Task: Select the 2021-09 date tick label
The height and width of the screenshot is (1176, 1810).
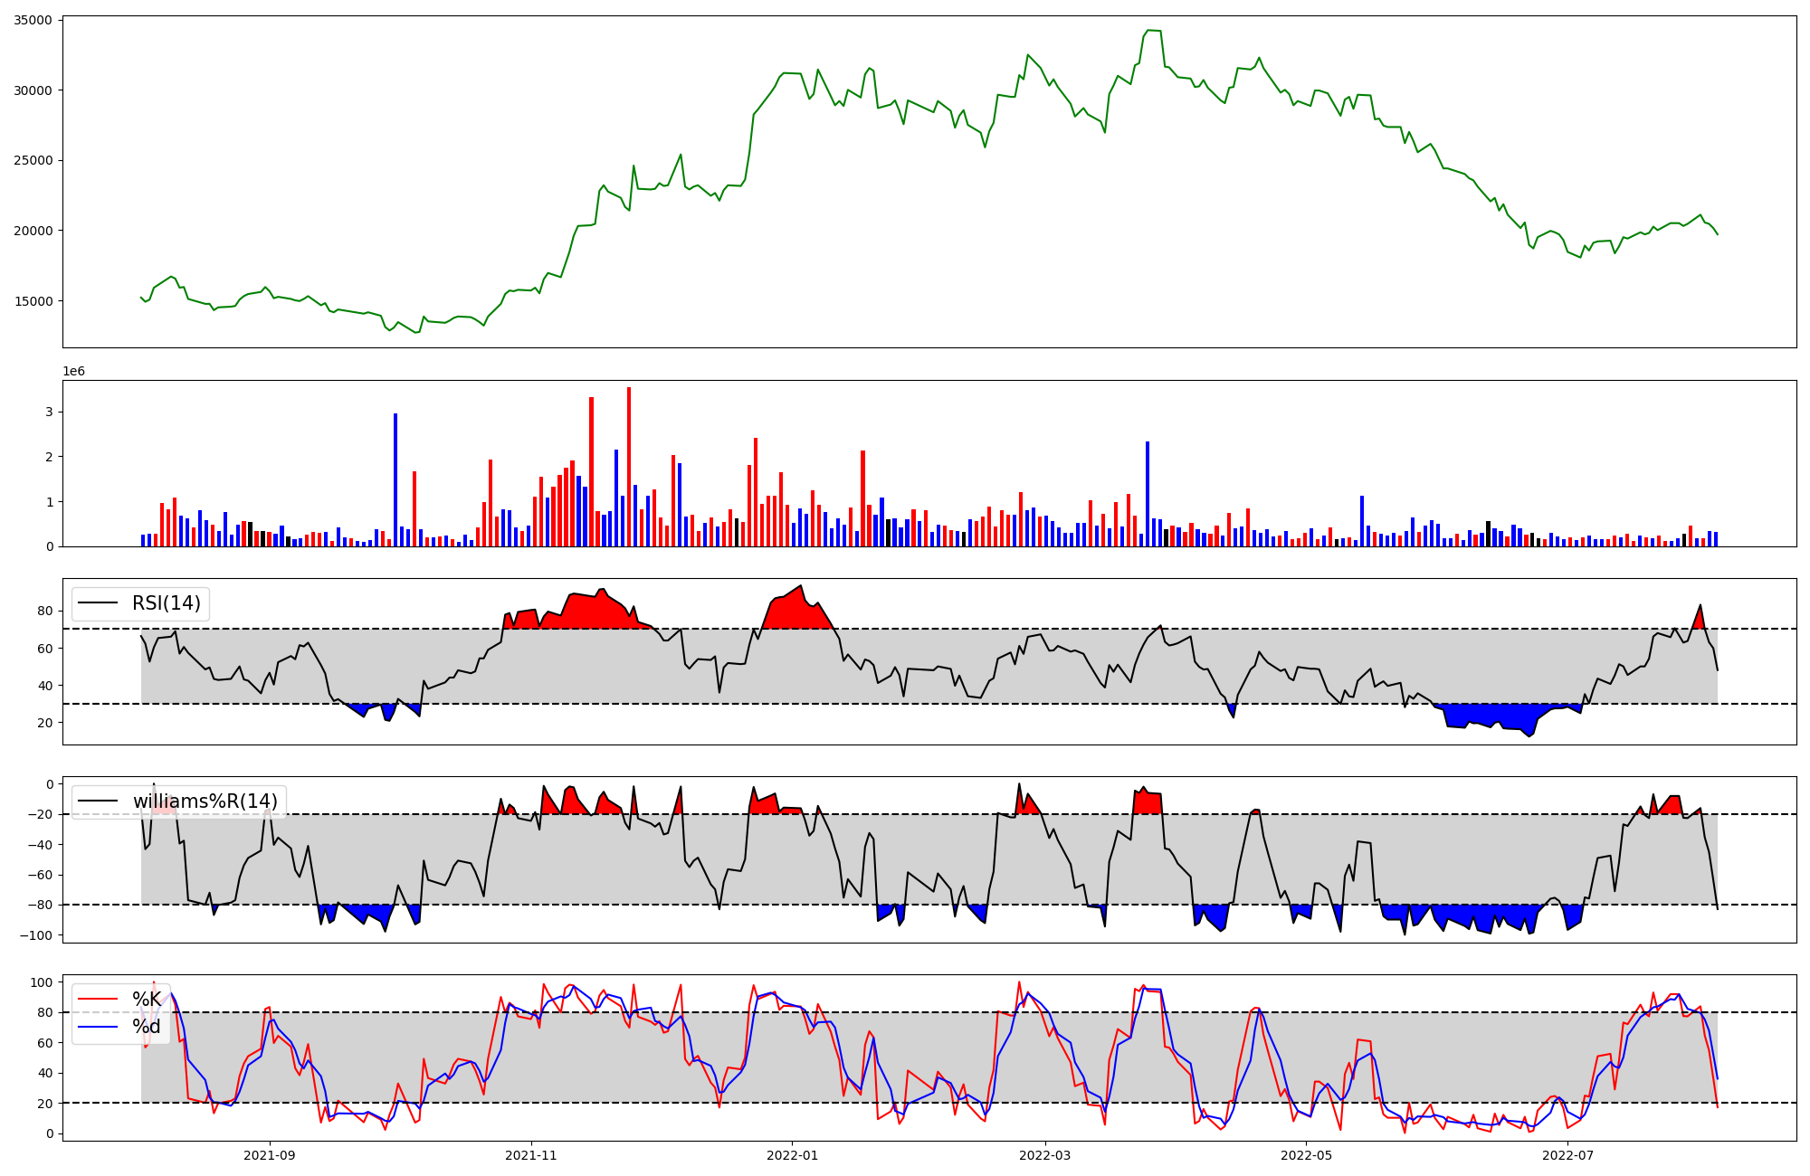Action: pyautogui.click(x=270, y=1155)
